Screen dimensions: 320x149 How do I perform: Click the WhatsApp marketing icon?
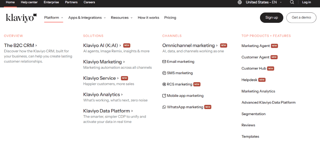[x=164, y=107]
